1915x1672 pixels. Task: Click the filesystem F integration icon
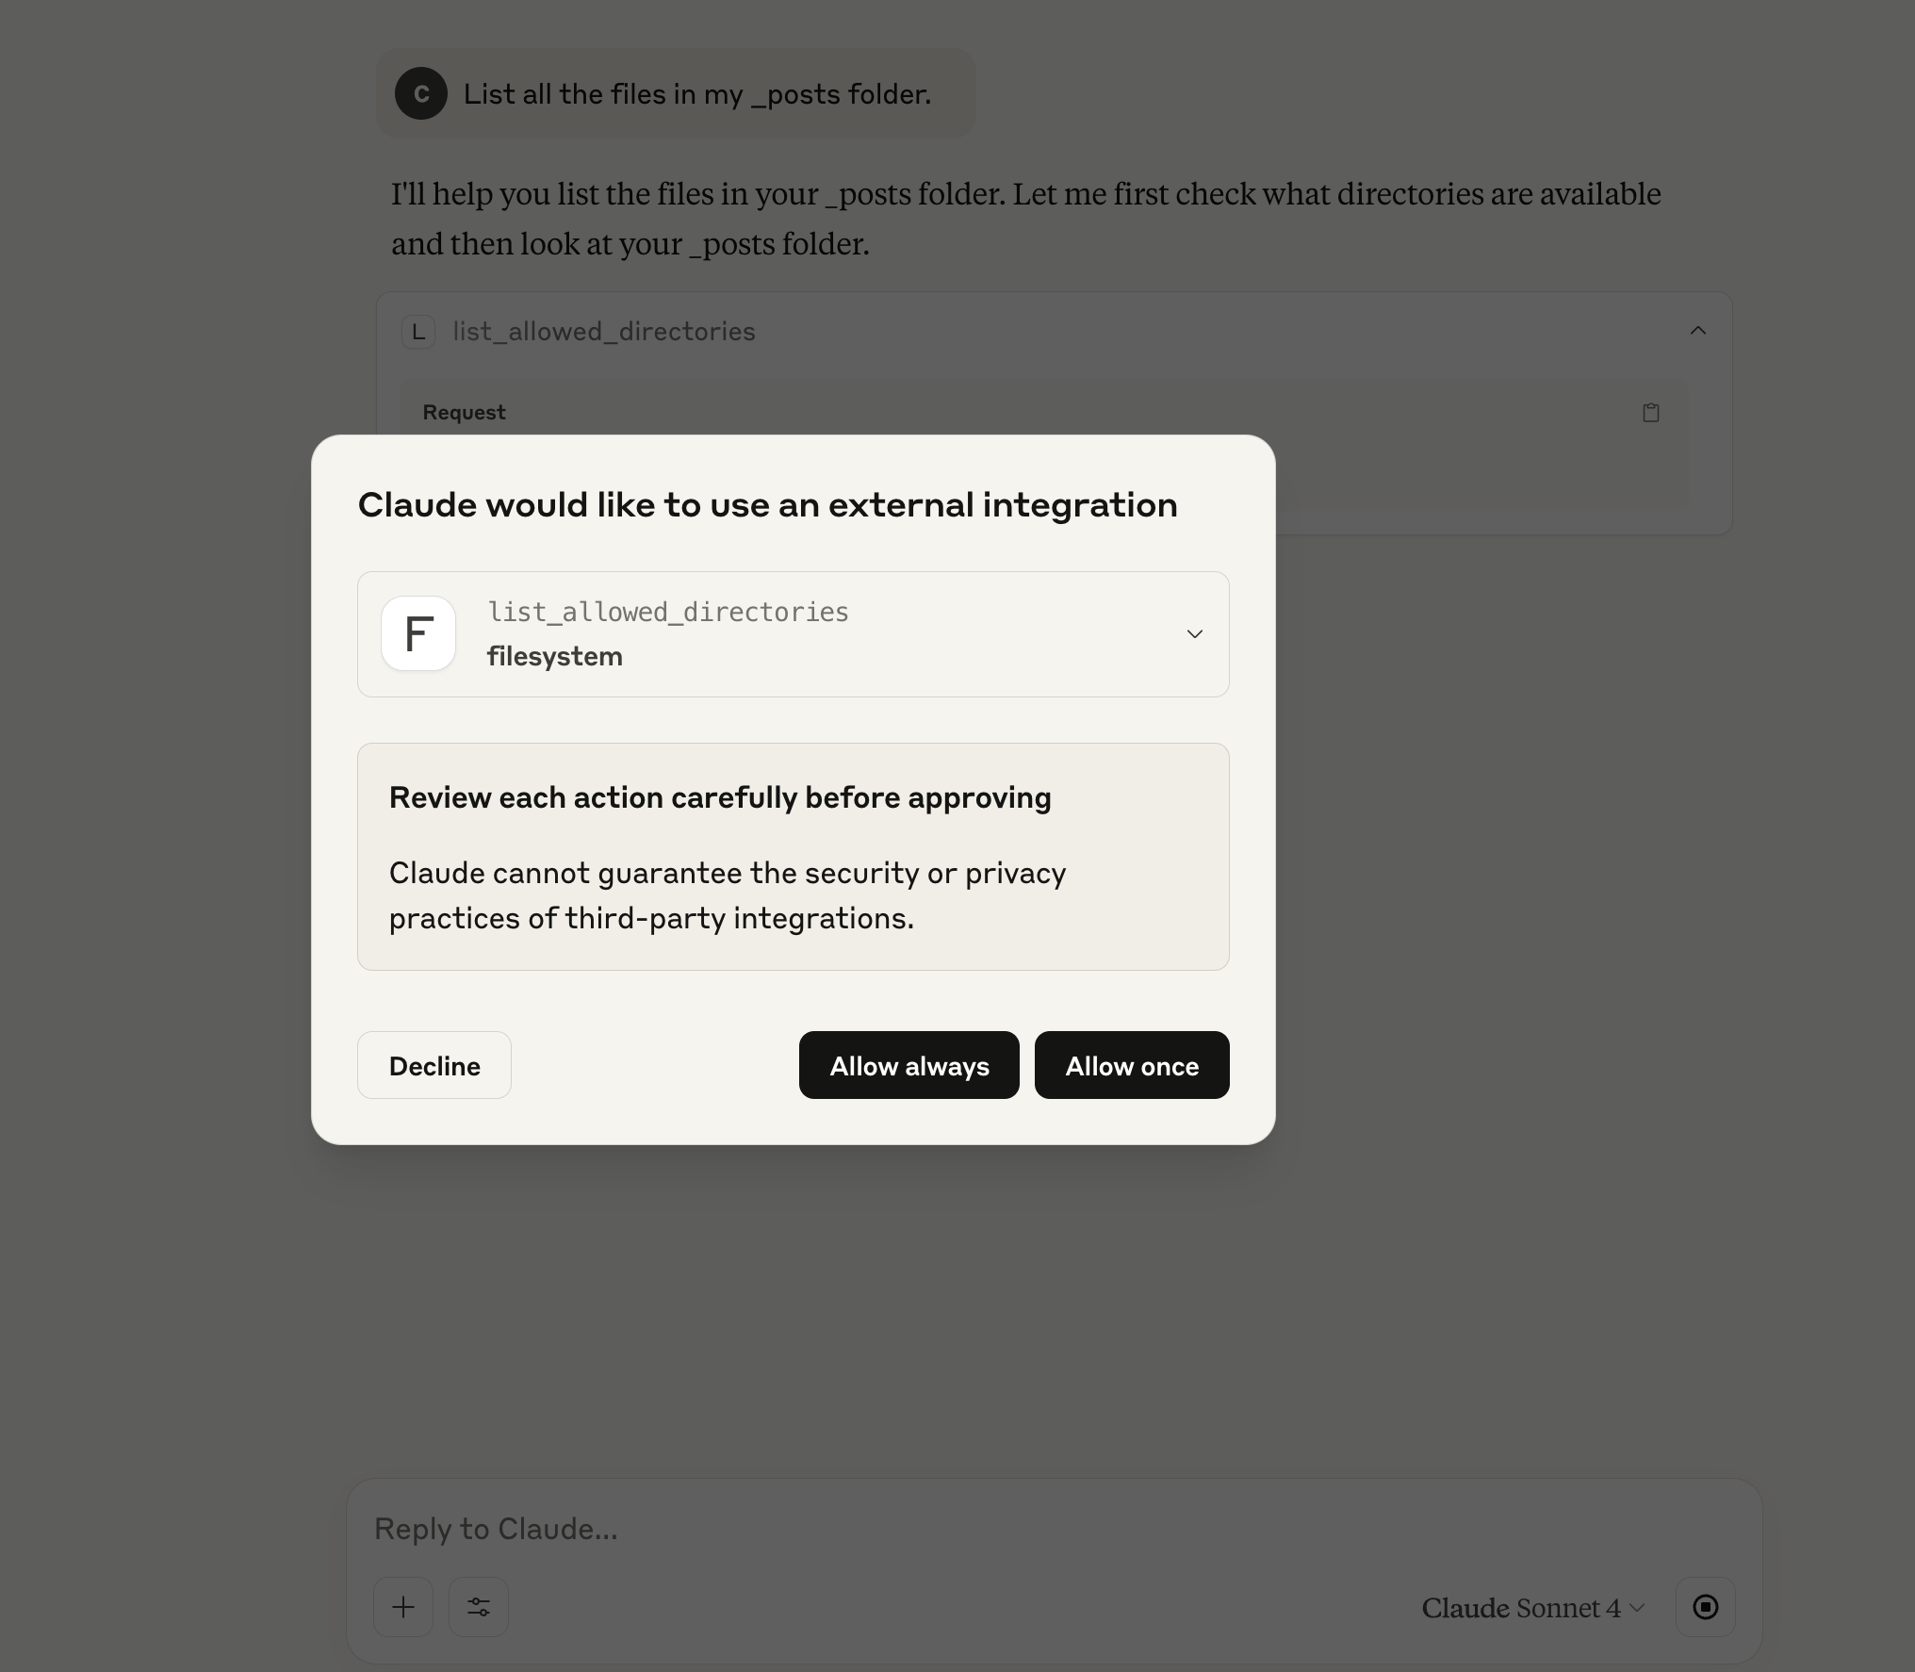[x=418, y=634]
